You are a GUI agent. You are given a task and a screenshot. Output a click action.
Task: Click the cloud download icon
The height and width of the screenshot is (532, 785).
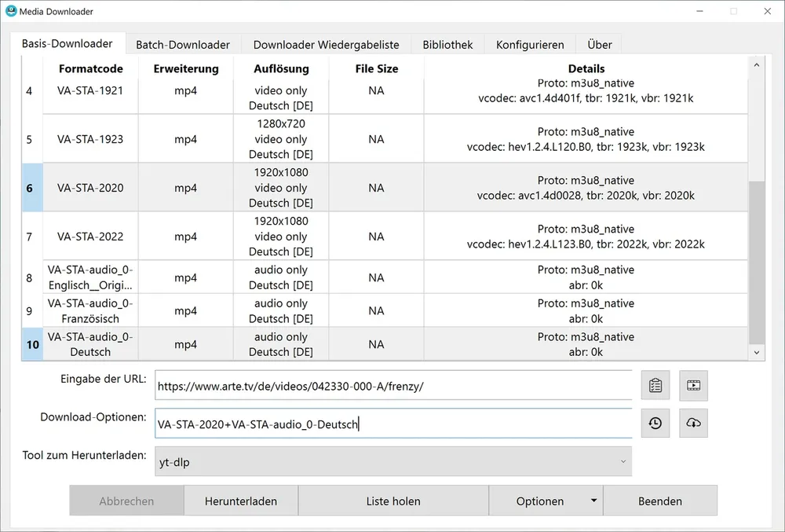point(693,424)
